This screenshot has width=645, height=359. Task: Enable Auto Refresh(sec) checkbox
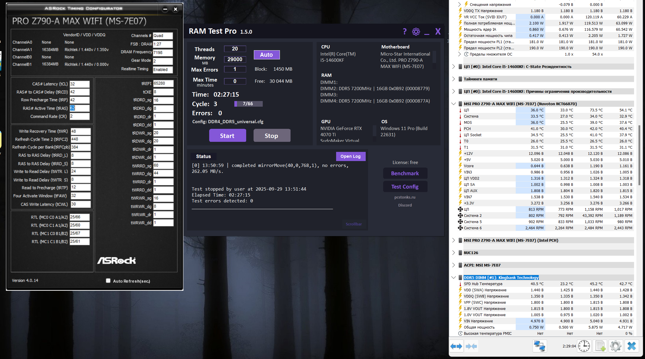pyautogui.click(x=108, y=281)
